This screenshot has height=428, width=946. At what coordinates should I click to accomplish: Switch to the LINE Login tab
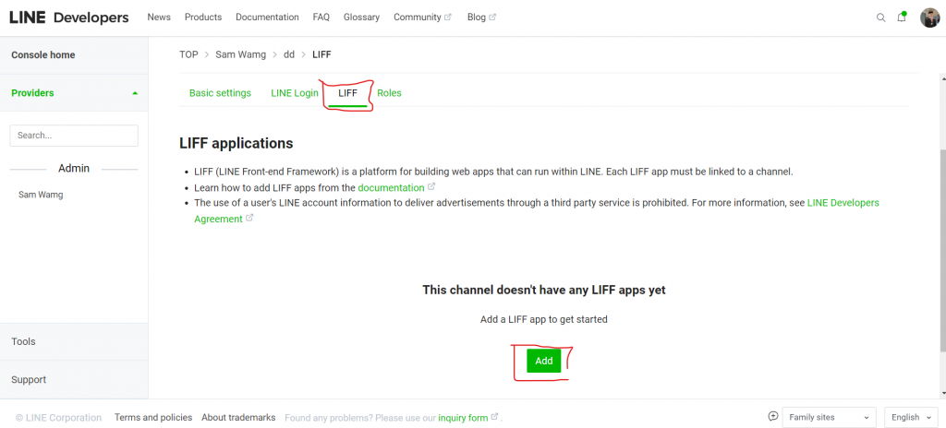pos(295,93)
